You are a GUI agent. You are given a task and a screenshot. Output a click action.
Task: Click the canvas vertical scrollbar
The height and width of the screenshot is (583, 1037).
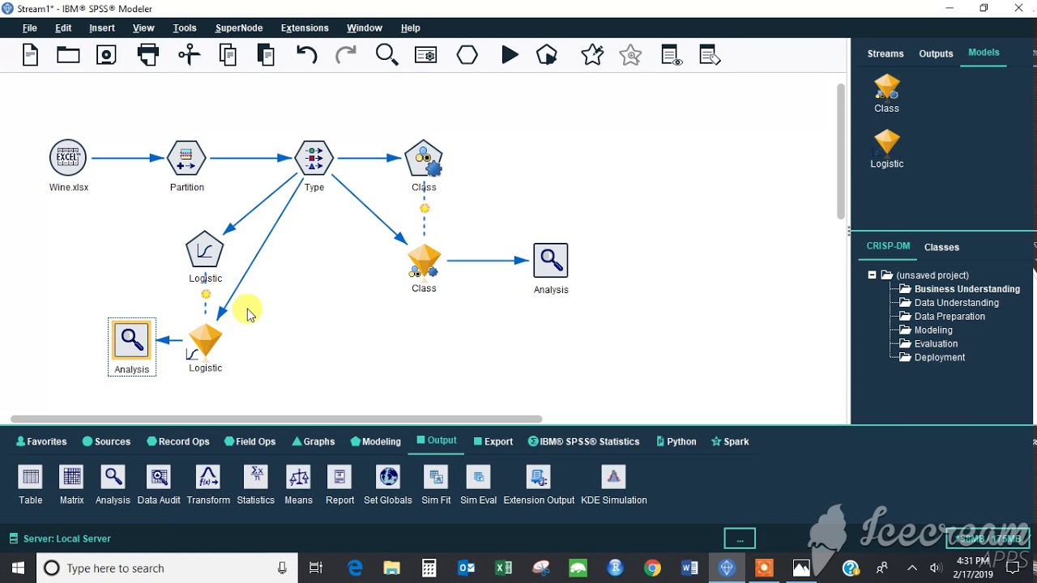(842, 150)
